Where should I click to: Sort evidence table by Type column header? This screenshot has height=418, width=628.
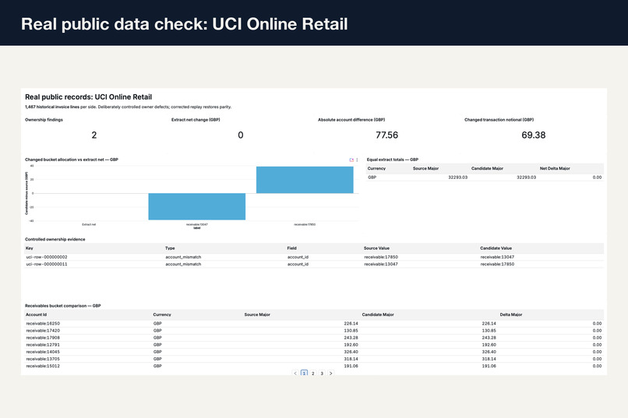(170, 248)
